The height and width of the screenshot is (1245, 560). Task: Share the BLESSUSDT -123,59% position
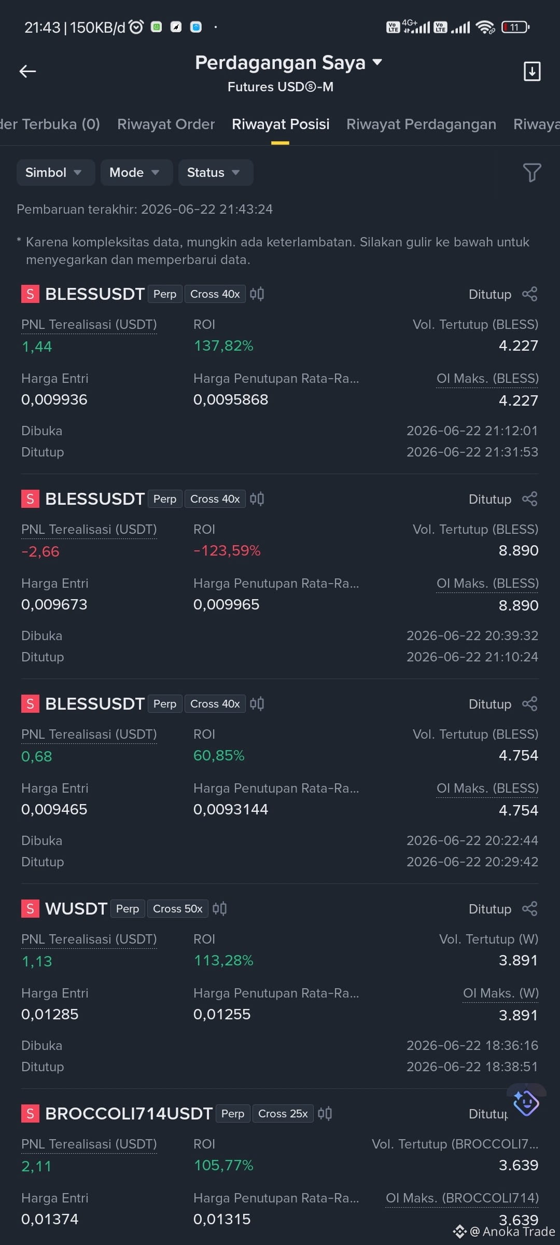529,499
